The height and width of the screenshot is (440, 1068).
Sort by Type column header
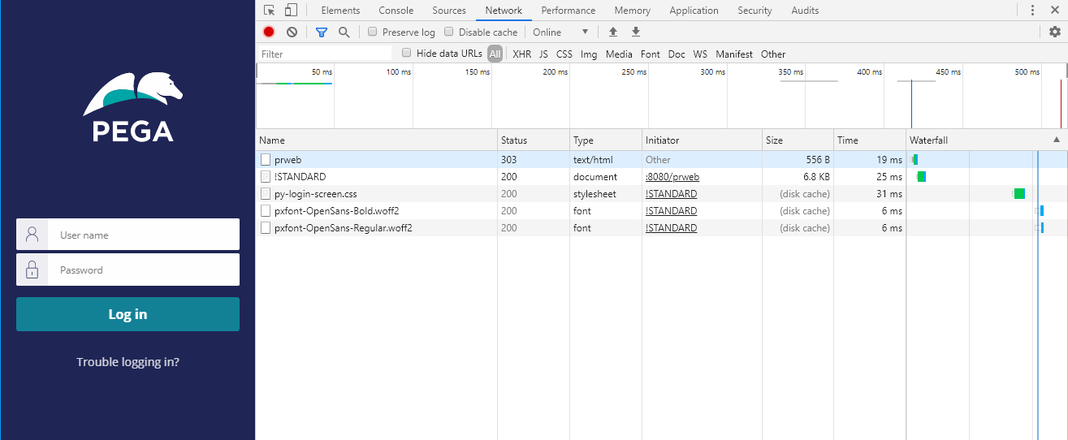[606, 140]
